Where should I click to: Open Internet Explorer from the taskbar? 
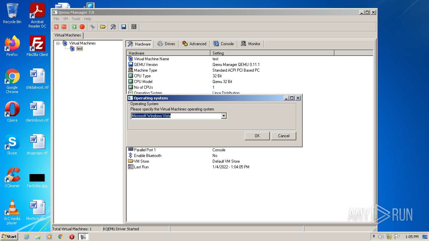click(26, 237)
